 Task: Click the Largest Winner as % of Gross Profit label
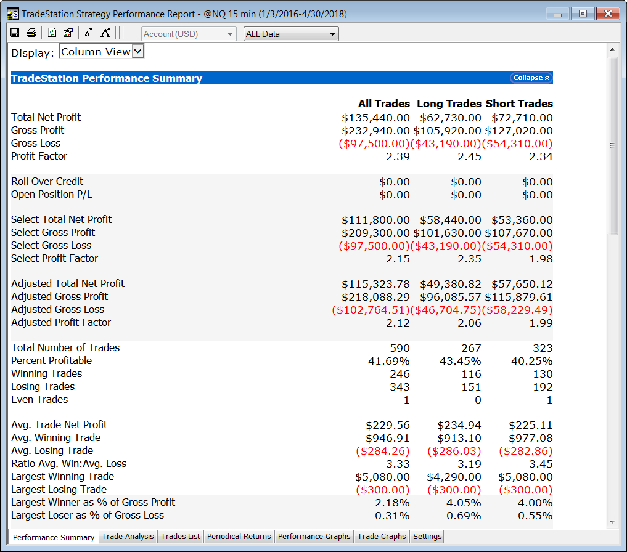pyautogui.click(x=93, y=503)
